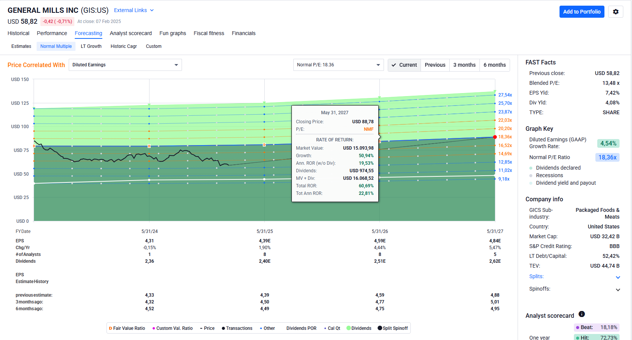Toggle the Dividends legend marker
Screen dimensions: 632x340
359,328
